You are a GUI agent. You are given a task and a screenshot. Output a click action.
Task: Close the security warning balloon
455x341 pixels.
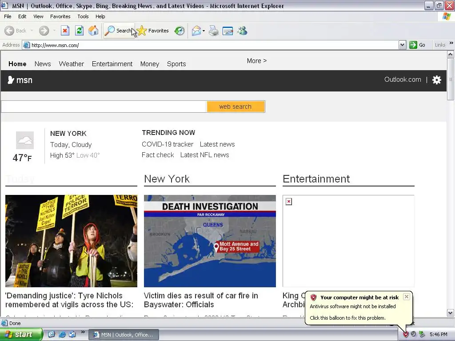coord(407,297)
